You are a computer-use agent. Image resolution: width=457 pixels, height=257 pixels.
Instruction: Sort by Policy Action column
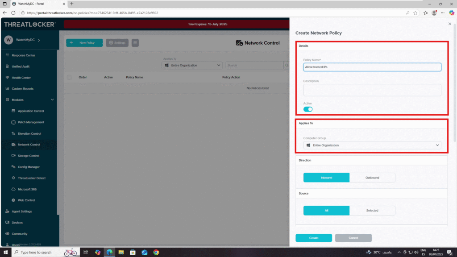point(231,77)
